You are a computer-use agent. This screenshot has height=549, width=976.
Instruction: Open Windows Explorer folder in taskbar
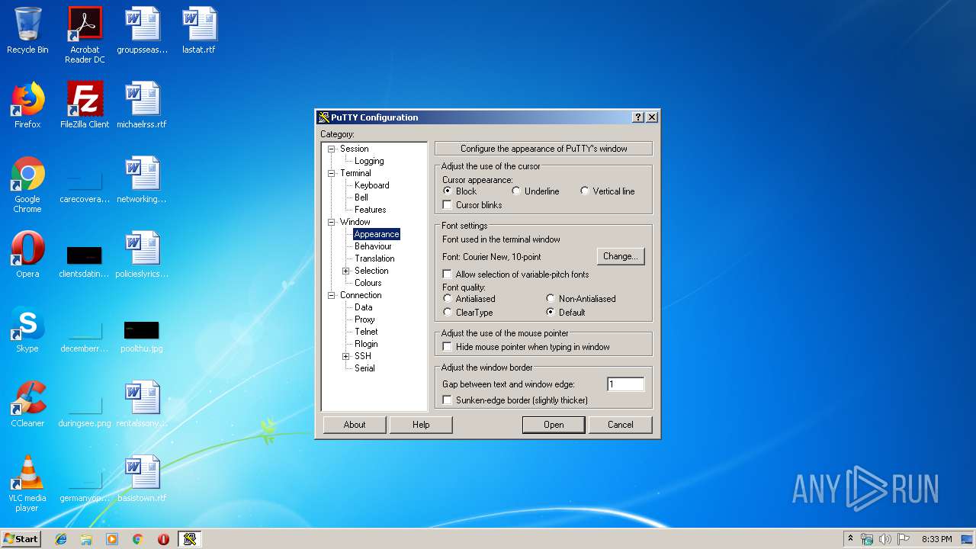(86, 539)
